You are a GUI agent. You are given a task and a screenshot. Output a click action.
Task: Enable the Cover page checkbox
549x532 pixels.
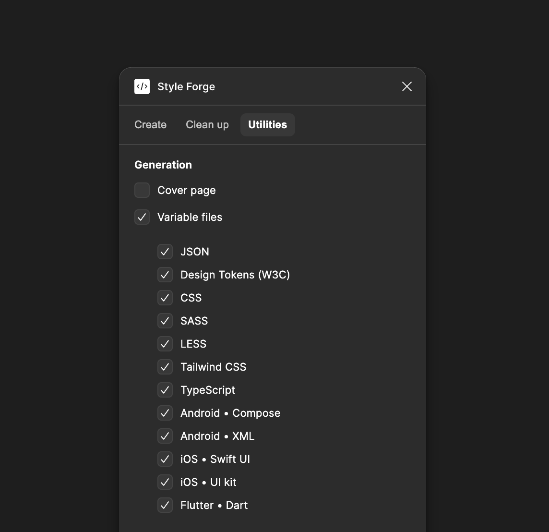(x=142, y=190)
